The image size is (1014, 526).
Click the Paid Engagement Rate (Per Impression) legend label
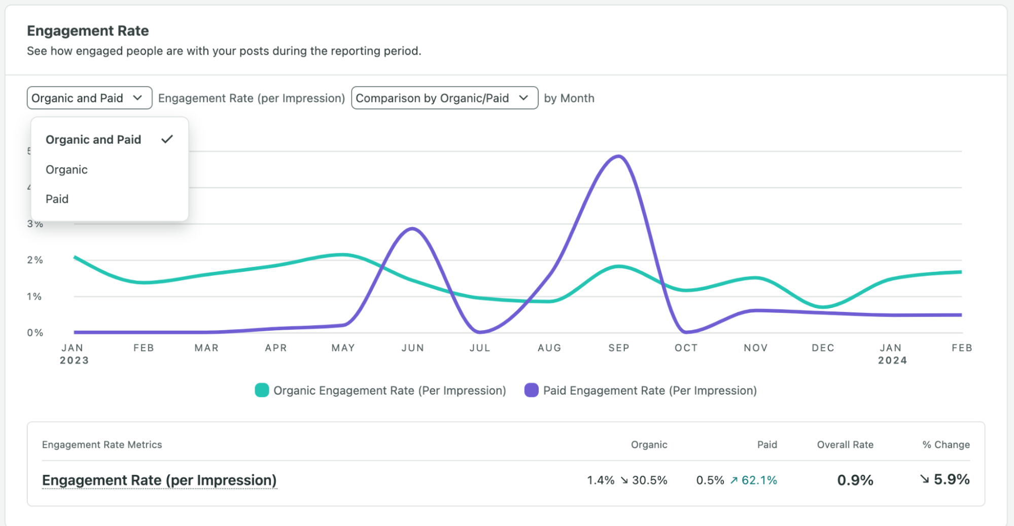click(x=650, y=391)
